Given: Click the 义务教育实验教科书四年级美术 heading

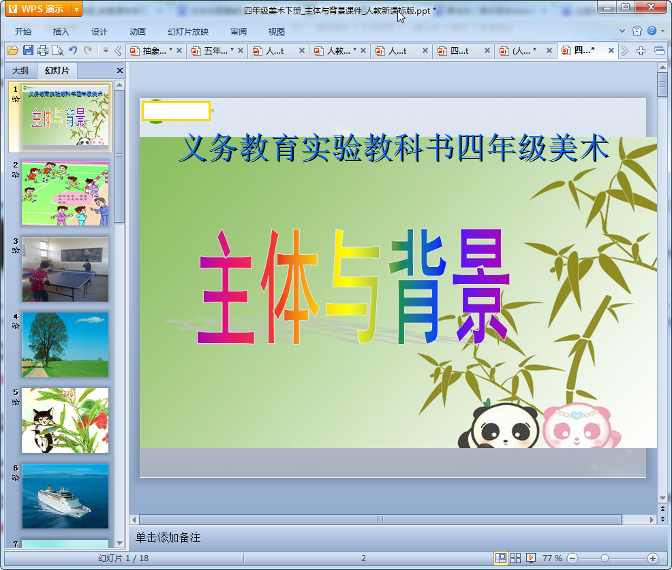Looking at the screenshot, I should (393, 148).
